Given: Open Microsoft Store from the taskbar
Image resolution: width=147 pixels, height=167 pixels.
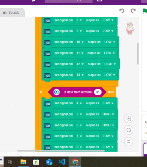Looking at the screenshot, I should tap(36, 162).
